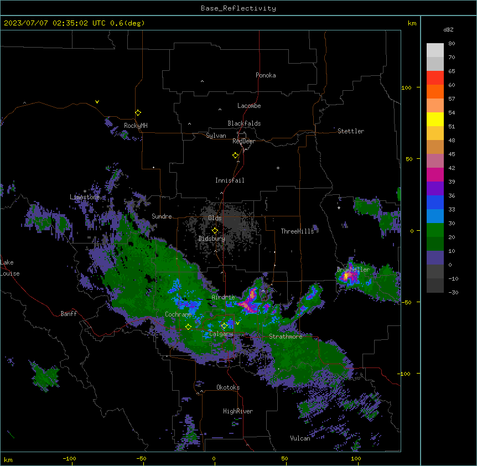The width and height of the screenshot is (477, 466).
Task: Click the Blackfalds city label
Action: pos(244,123)
